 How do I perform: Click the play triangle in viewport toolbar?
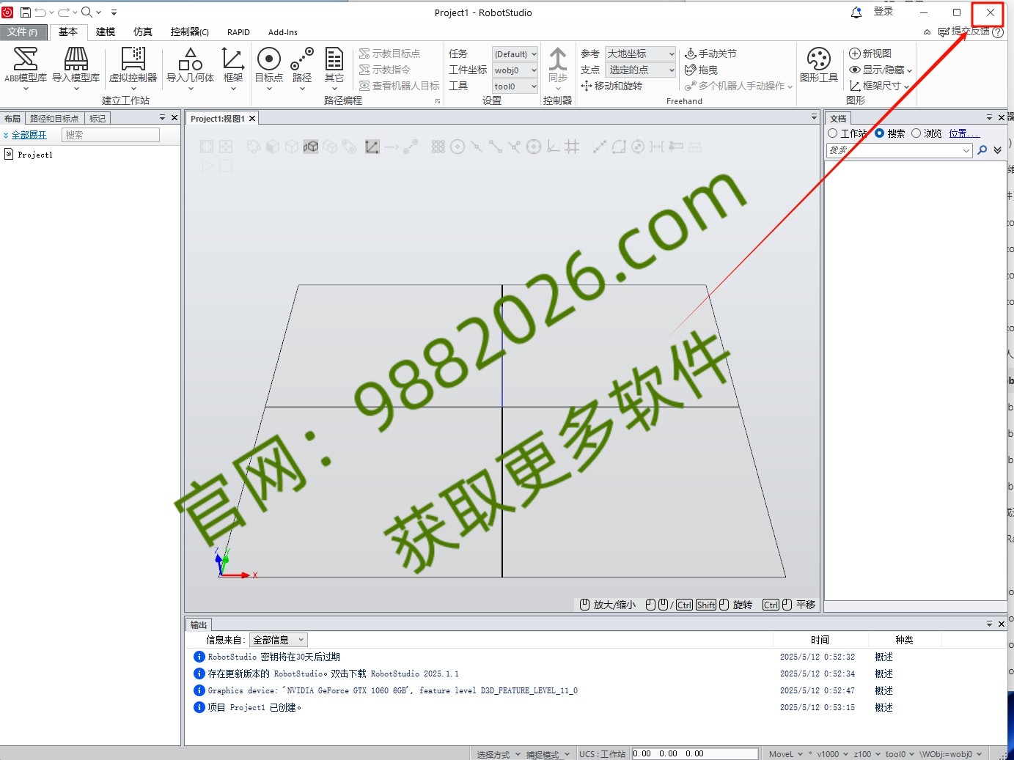[x=207, y=166]
